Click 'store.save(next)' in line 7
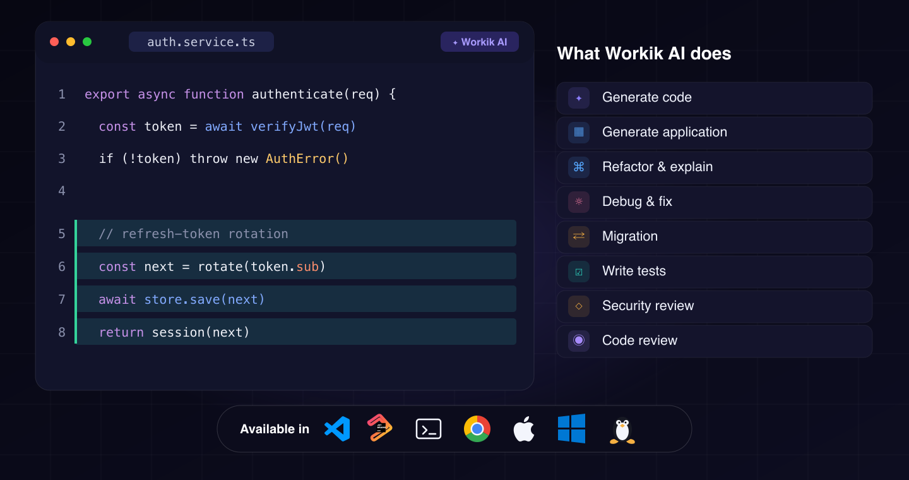This screenshot has height=480, width=909. coord(205,299)
